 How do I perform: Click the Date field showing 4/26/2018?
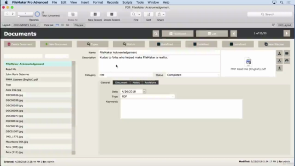tap(131, 91)
